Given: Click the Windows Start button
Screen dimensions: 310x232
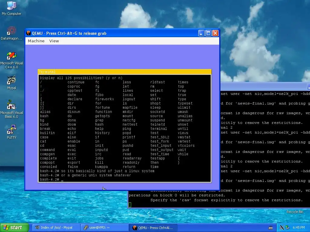Looking at the screenshot, I should [15, 228].
